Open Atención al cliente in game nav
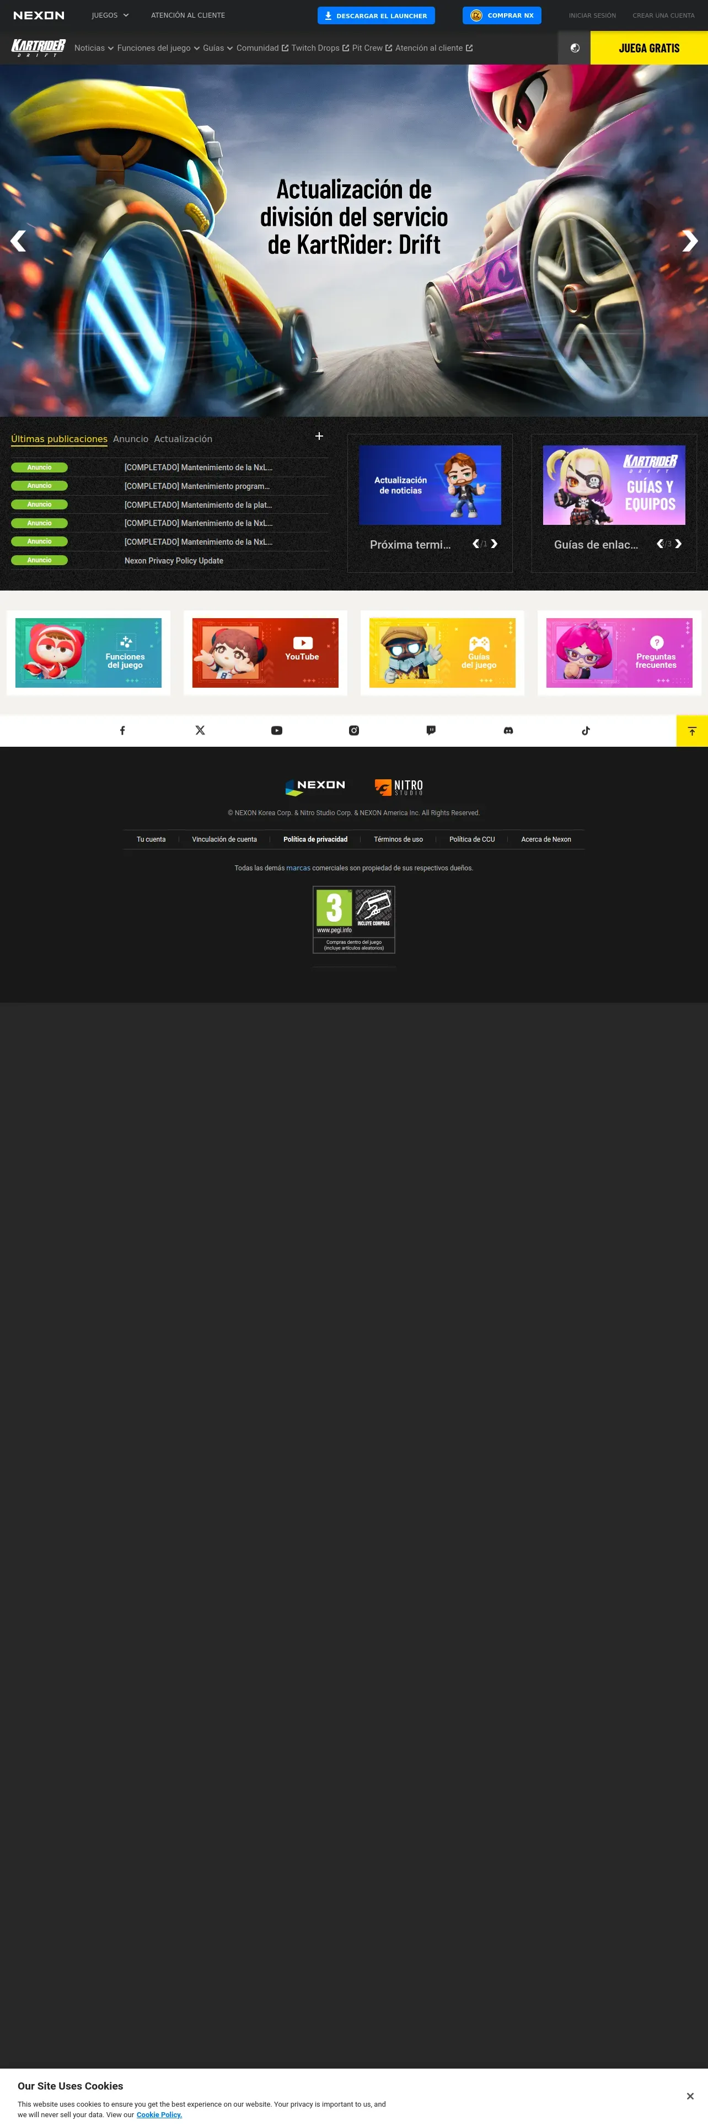The height and width of the screenshot is (2126, 708). tap(433, 48)
